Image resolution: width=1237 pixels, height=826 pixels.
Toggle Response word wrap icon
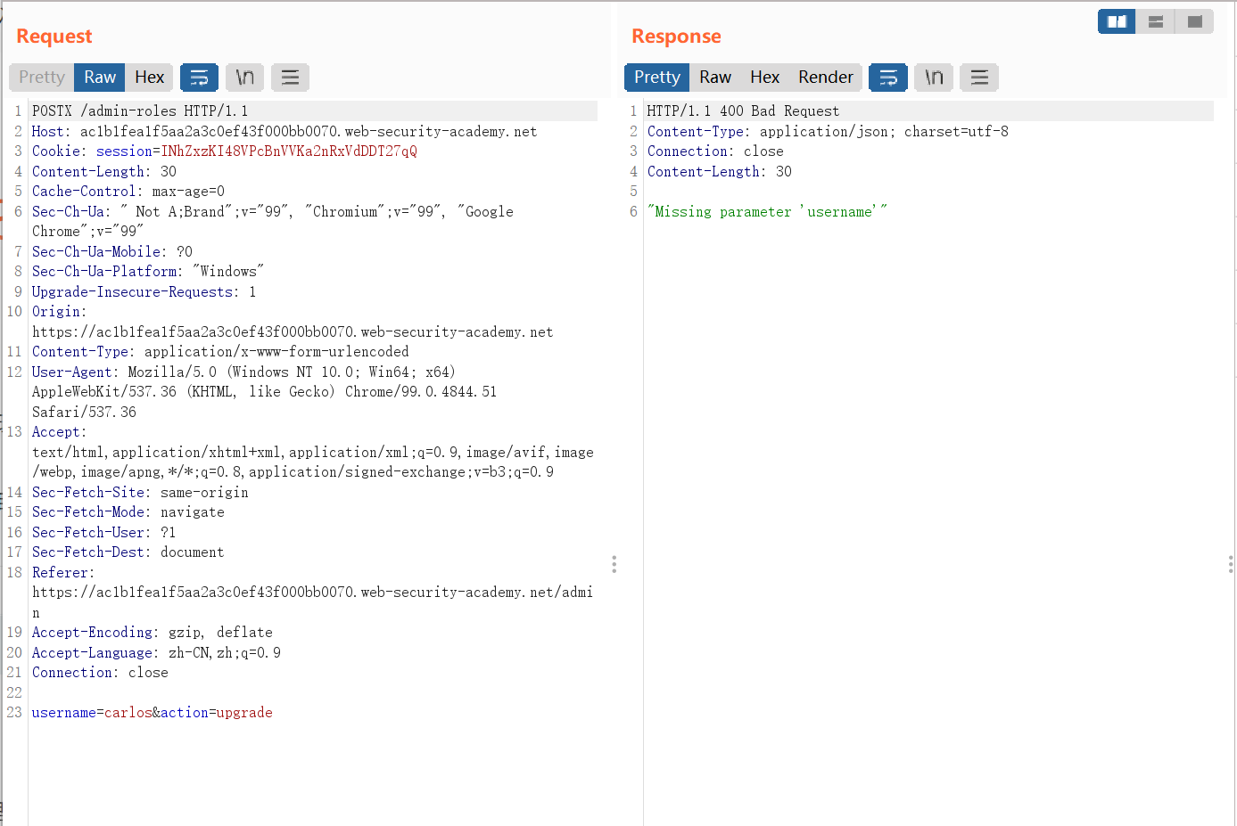click(888, 78)
